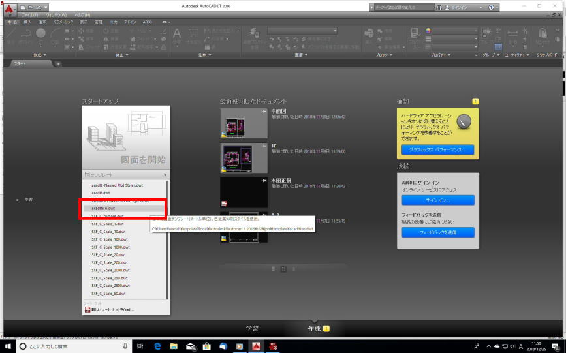Switch to the 注釈 ribbon tab
The image size is (566, 353).
[x=42, y=22]
